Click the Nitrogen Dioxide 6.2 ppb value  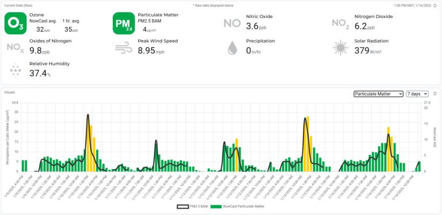click(x=364, y=26)
